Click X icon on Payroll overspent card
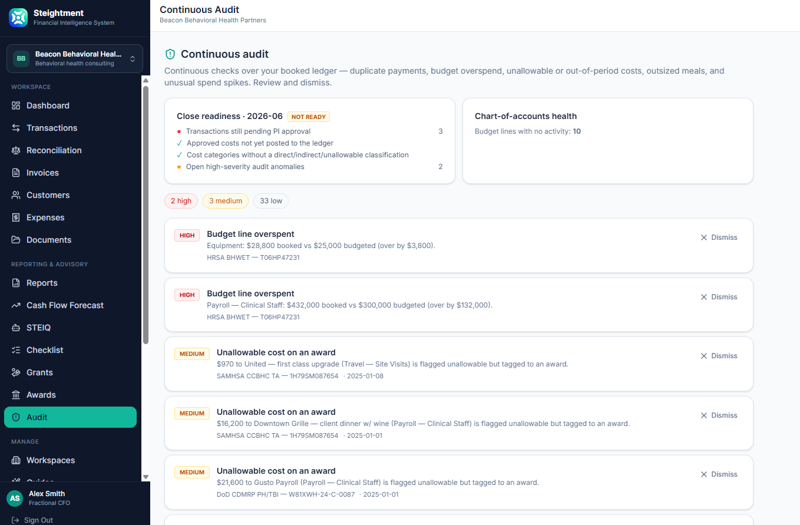 pyautogui.click(x=703, y=297)
